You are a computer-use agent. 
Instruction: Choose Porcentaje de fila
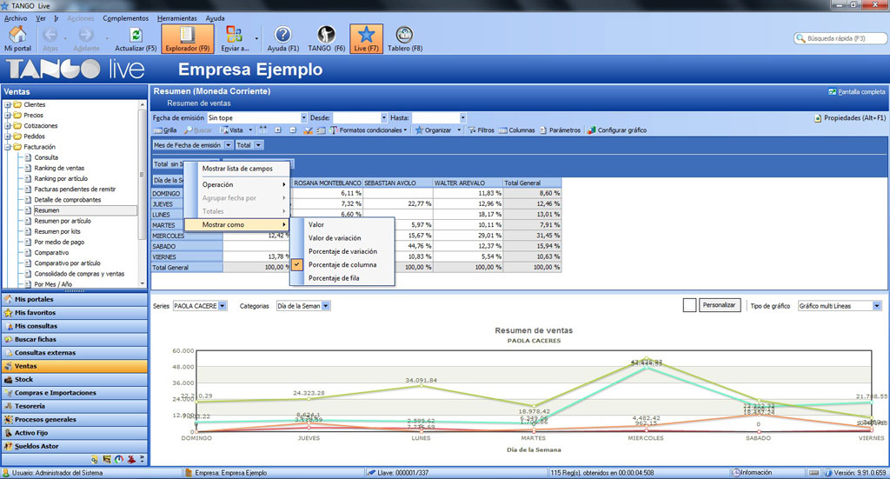342,278
